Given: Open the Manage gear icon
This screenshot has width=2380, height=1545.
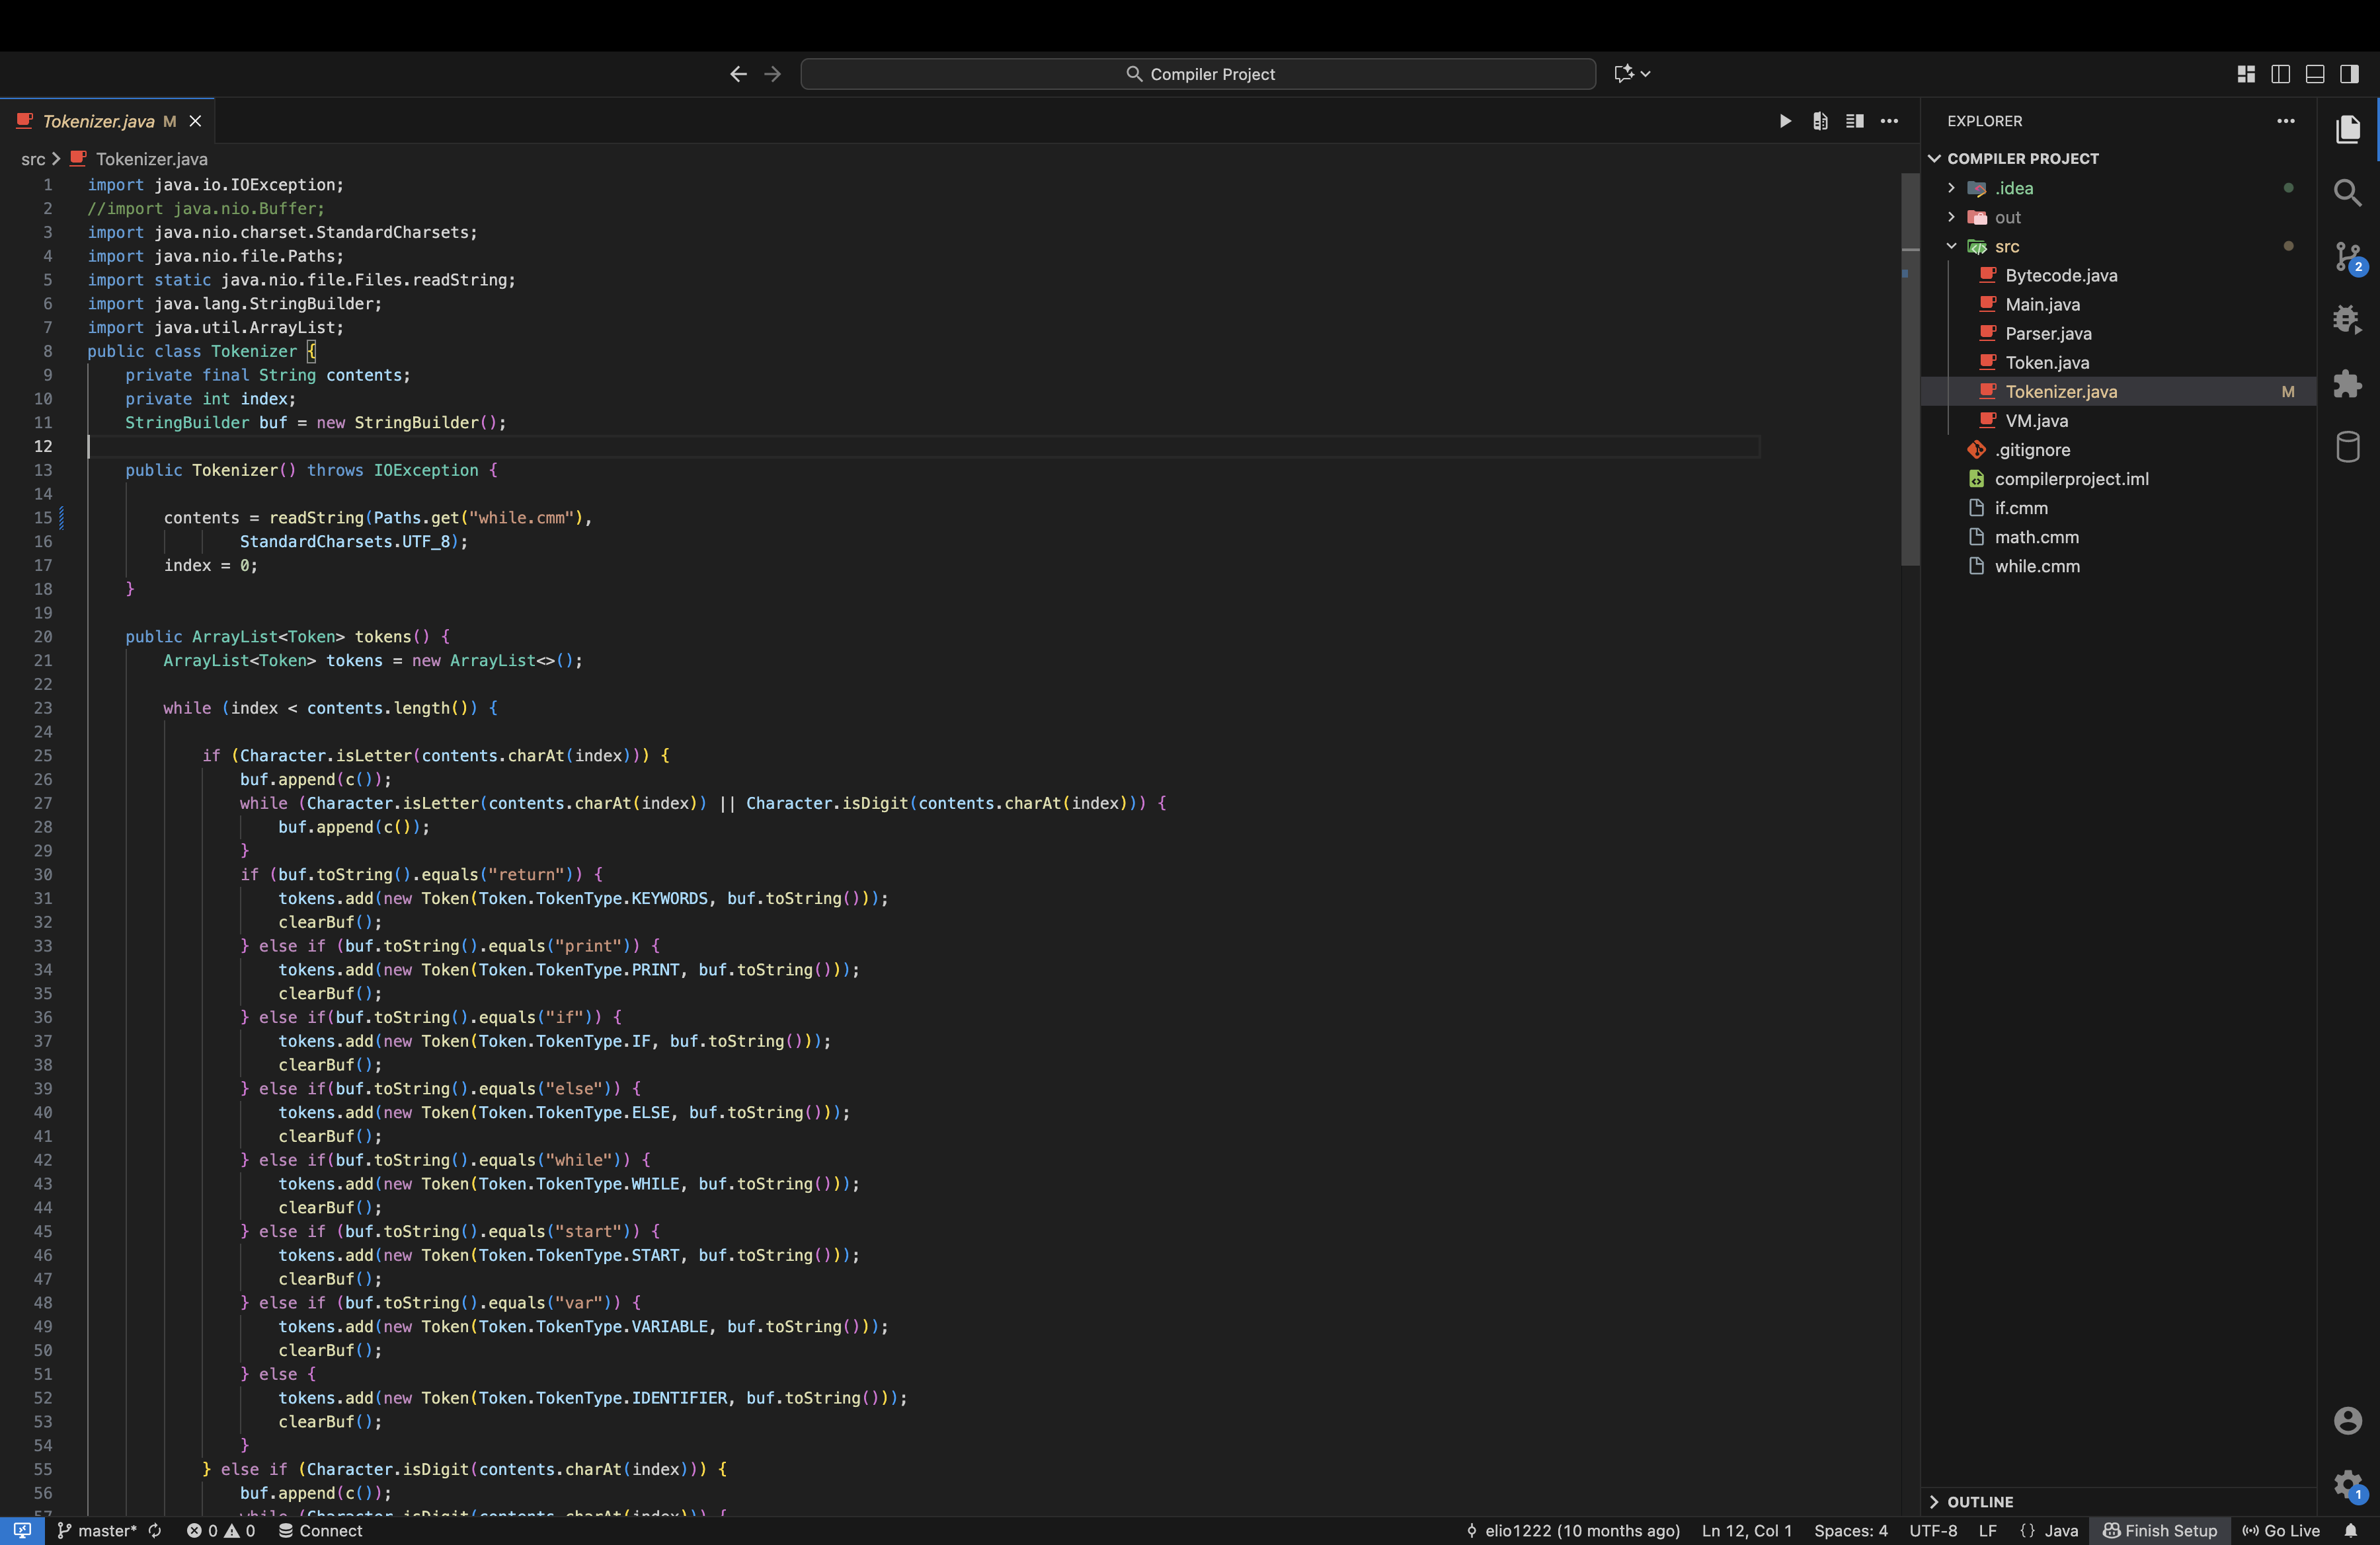Looking at the screenshot, I should [x=2347, y=1484].
